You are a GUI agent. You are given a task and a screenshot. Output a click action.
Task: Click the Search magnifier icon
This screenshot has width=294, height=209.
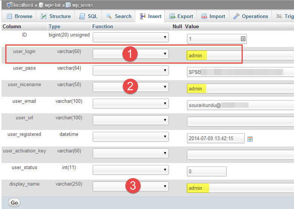click(x=109, y=16)
